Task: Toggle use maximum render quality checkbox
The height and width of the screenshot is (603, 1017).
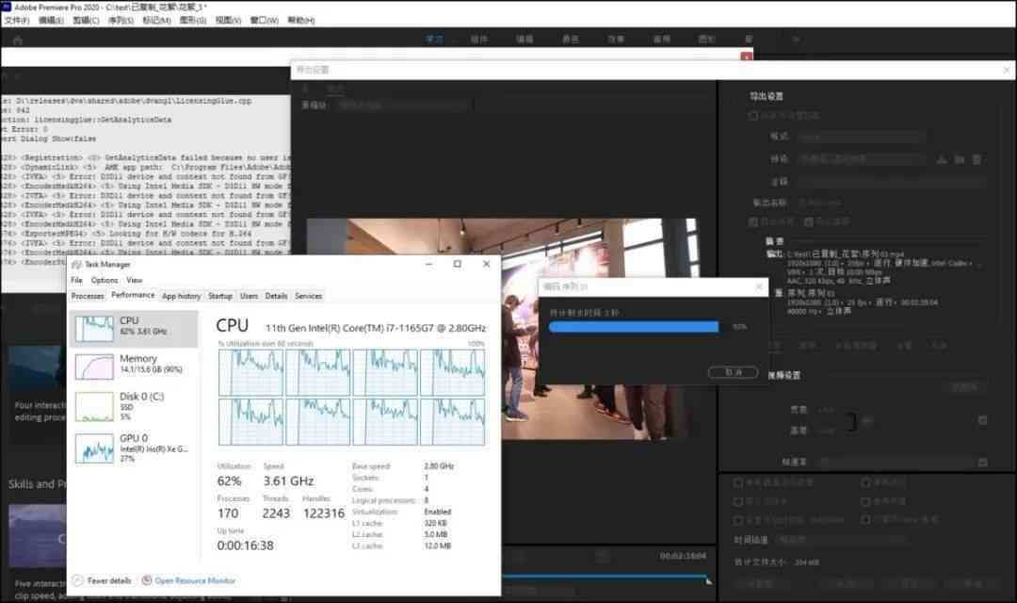Action: point(738,483)
